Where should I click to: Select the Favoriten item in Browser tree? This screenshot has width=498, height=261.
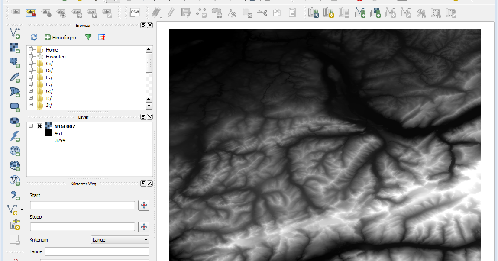[x=55, y=57]
